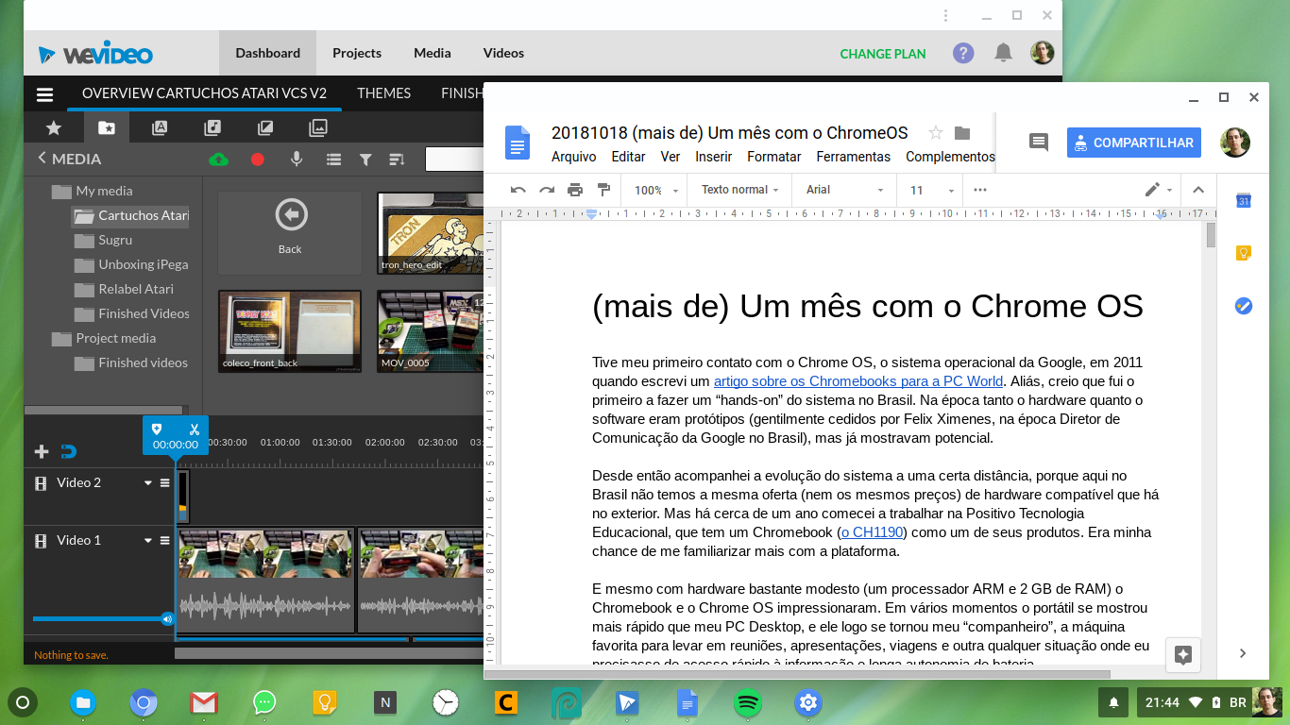Click Video 1 track volume slider handle
The width and height of the screenshot is (1290, 725).
[167, 619]
